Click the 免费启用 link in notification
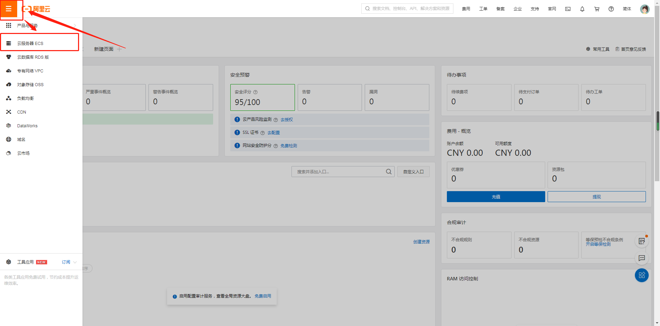The image size is (660, 326). pyautogui.click(x=263, y=296)
